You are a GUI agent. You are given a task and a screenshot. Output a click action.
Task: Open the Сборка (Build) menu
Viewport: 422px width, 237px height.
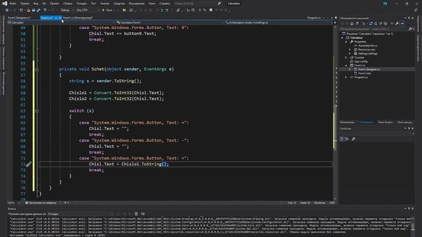tap(67, 3)
